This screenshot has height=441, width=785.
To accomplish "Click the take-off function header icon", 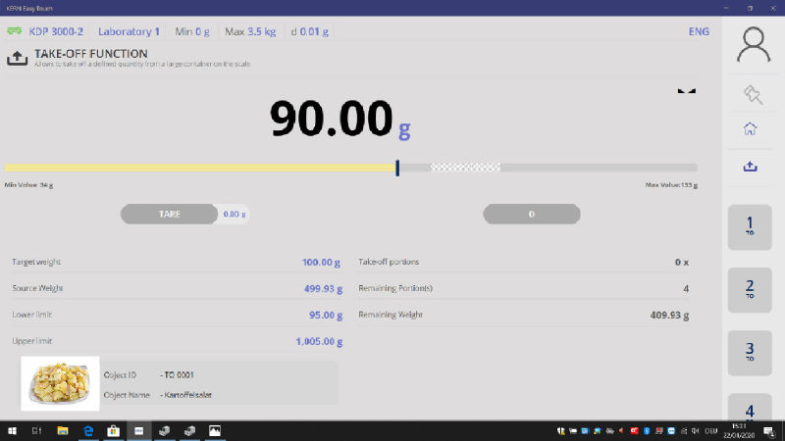I will [x=18, y=59].
